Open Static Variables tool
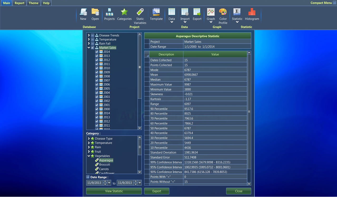The image size is (337, 197). click(140, 12)
